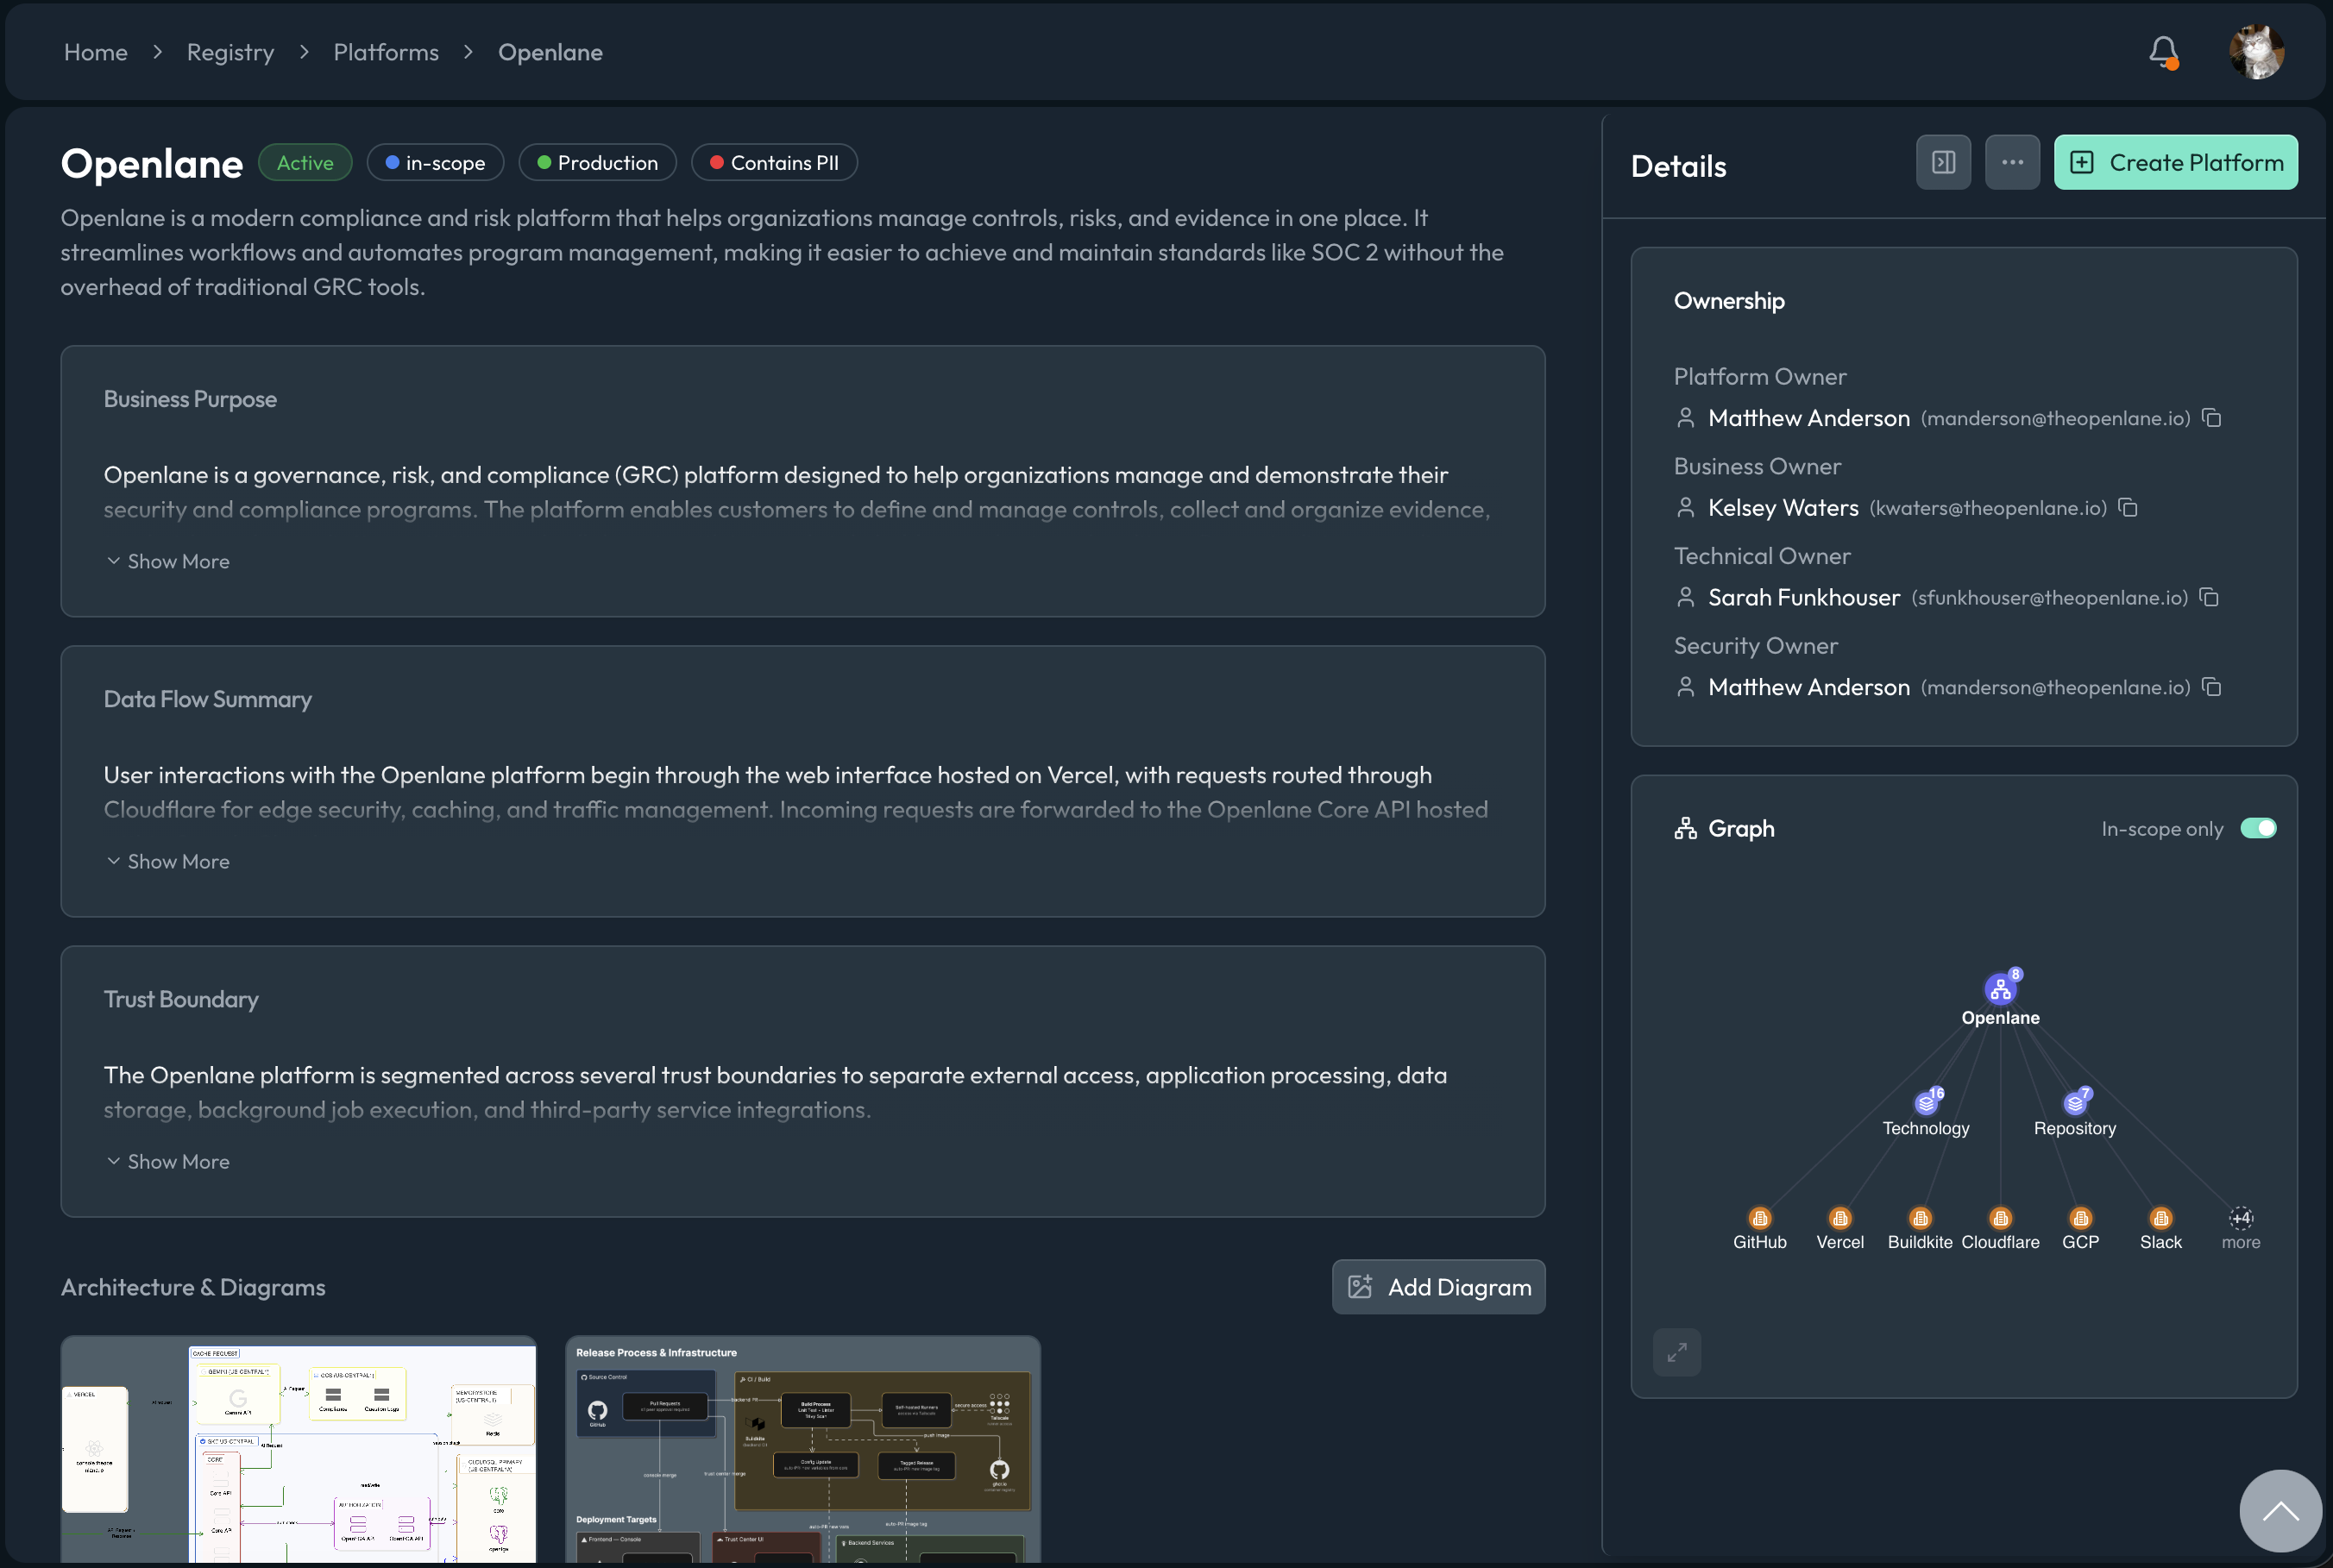This screenshot has height=1568, width=2333.
Task: Copy Platform Owner email address
Action: (2212, 418)
